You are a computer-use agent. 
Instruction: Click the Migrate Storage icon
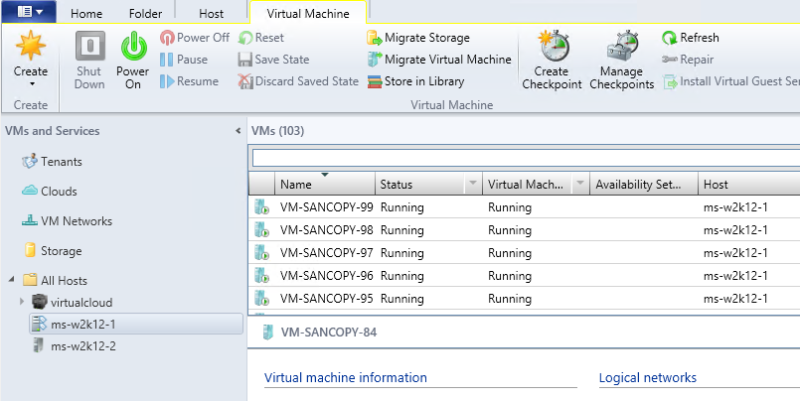[x=375, y=38]
